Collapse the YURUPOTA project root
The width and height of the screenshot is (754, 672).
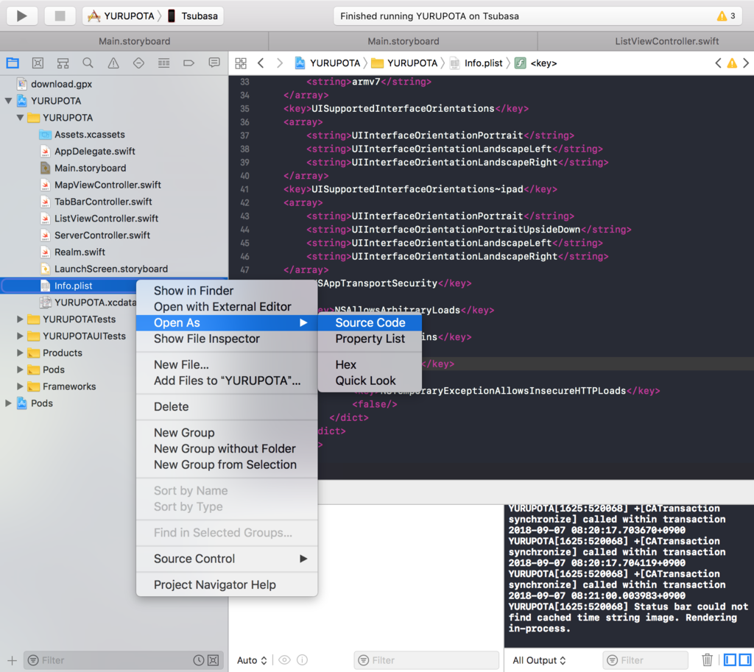pos(8,101)
